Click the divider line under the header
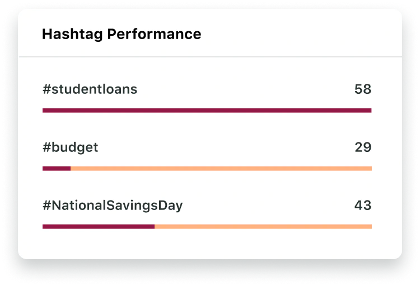 click(x=210, y=56)
